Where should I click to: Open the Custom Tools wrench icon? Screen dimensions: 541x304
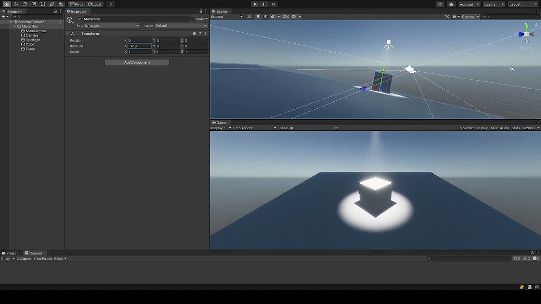coord(60,4)
